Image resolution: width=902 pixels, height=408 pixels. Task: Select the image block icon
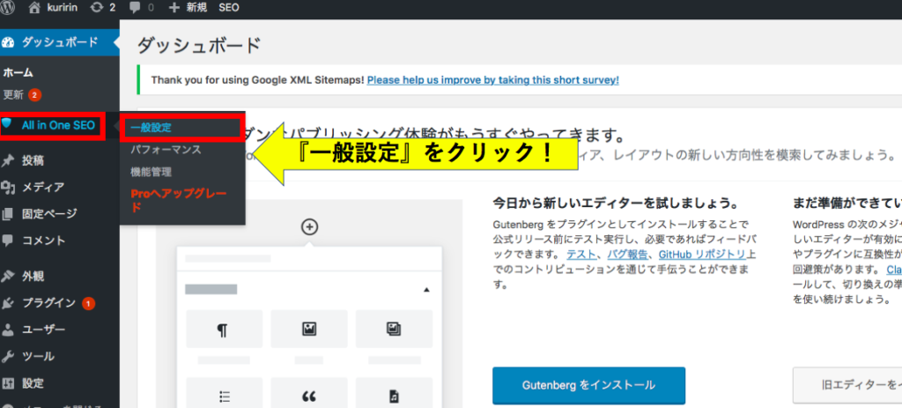pos(309,330)
